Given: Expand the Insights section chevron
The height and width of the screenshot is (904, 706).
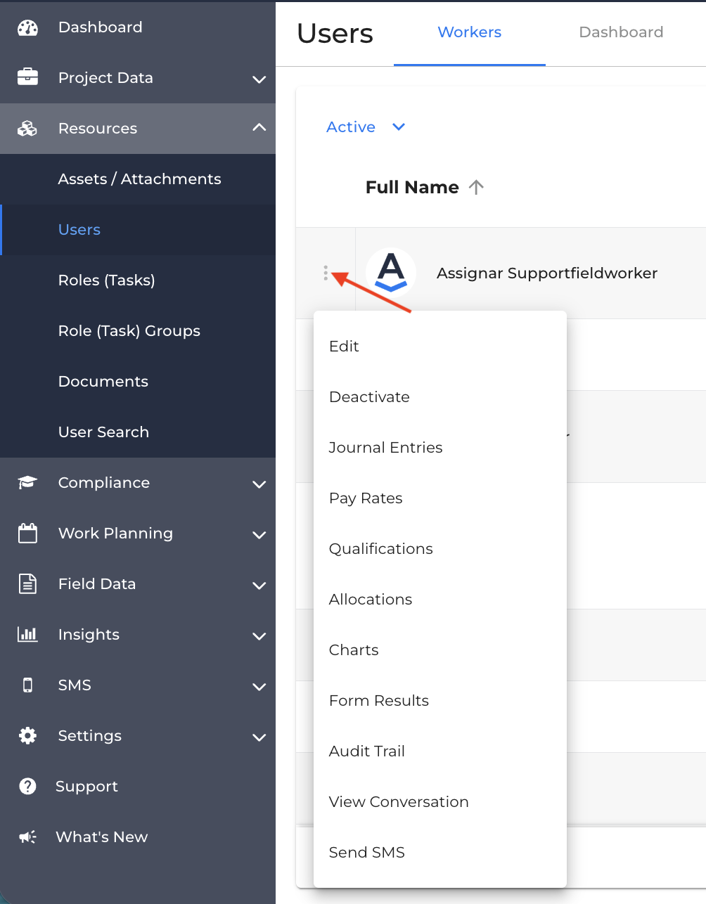Looking at the screenshot, I should 259,635.
